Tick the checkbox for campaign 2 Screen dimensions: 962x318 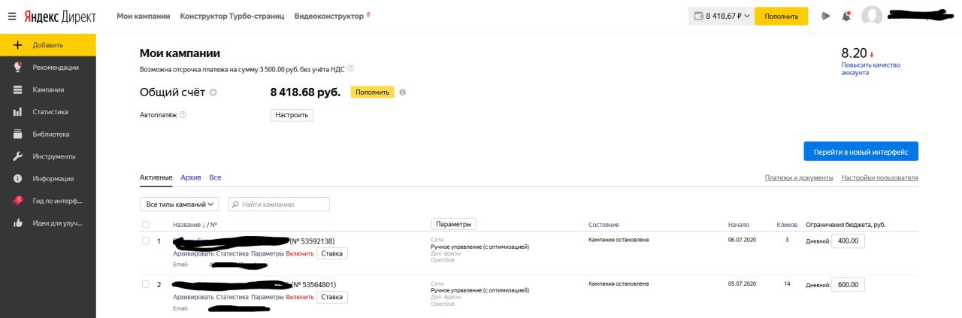[x=146, y=284]
